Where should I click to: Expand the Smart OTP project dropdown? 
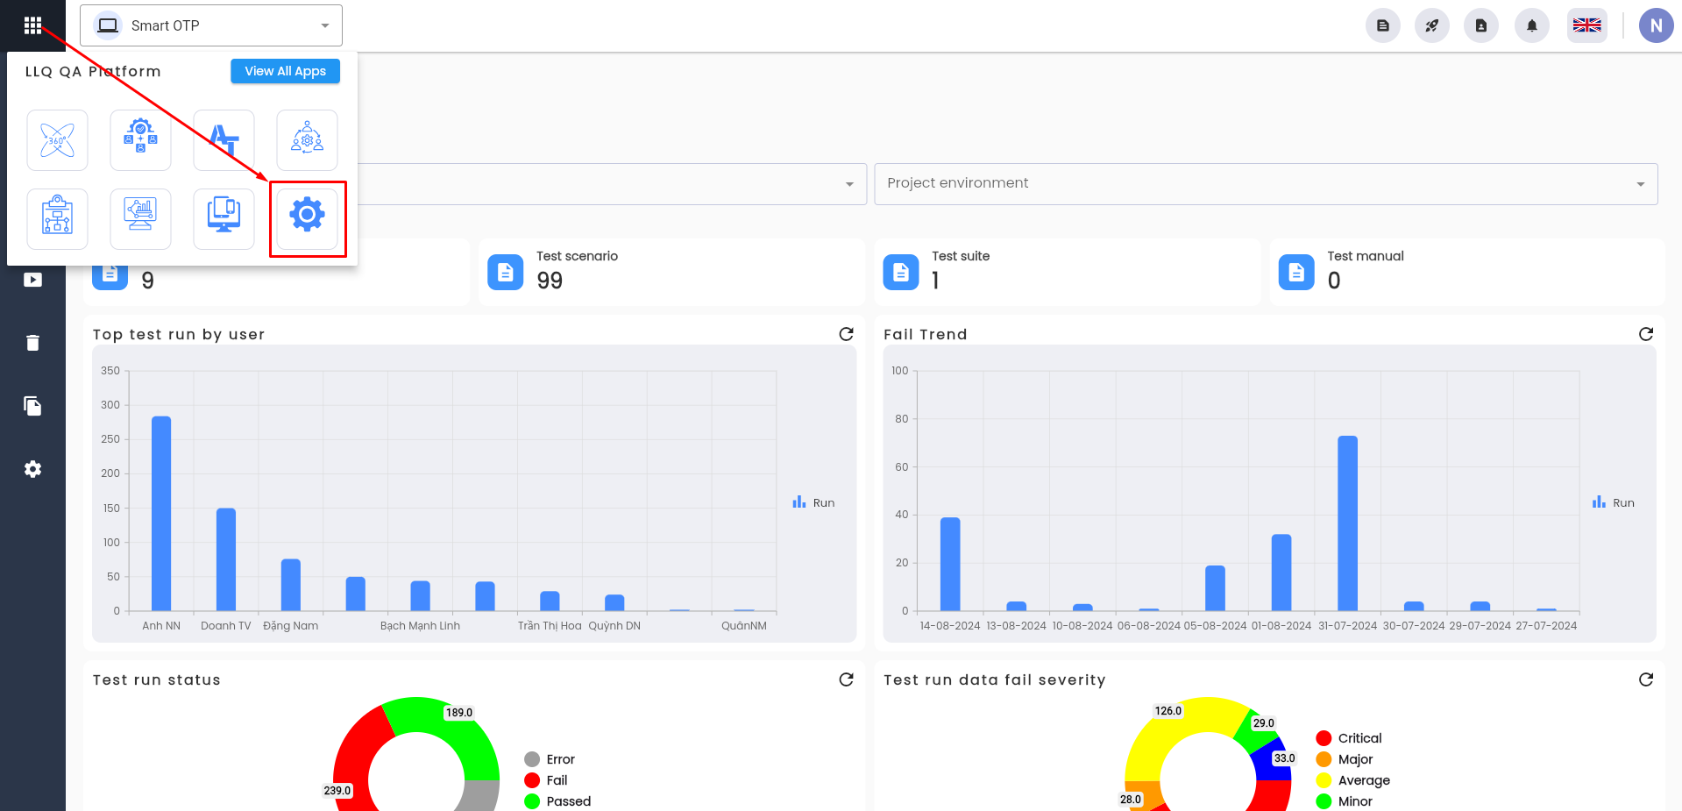click(x=211, y=25)
